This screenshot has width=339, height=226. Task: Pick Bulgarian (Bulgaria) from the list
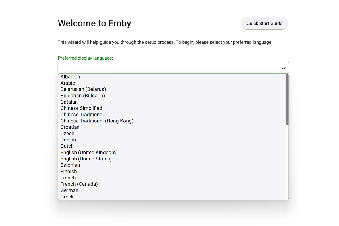(83, 96)
